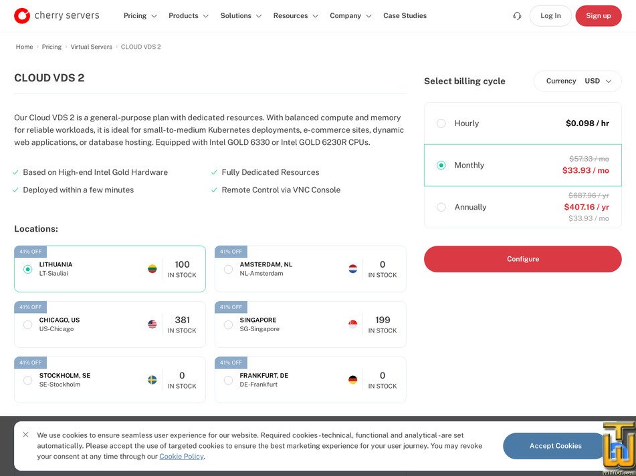Click the $407.16 / yr price
636x476 pixels.
[x=587, y=207]
